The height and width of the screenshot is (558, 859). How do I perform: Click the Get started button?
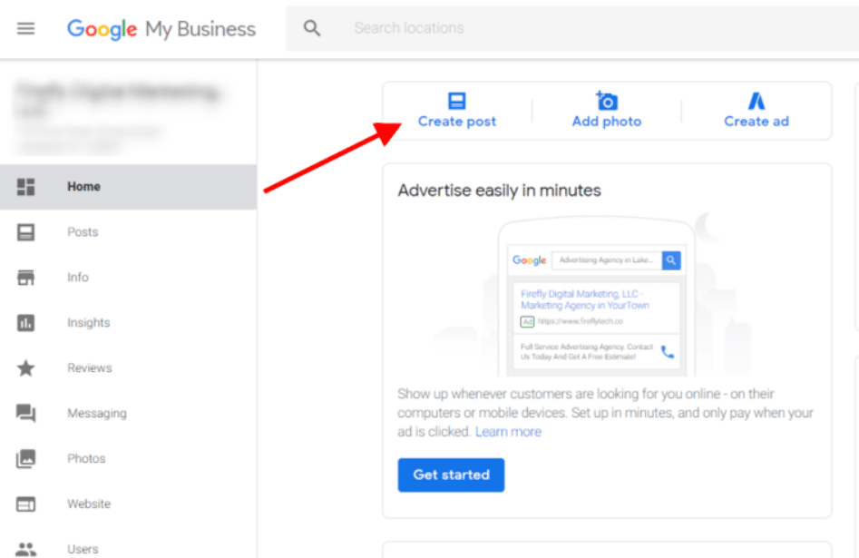451,475
